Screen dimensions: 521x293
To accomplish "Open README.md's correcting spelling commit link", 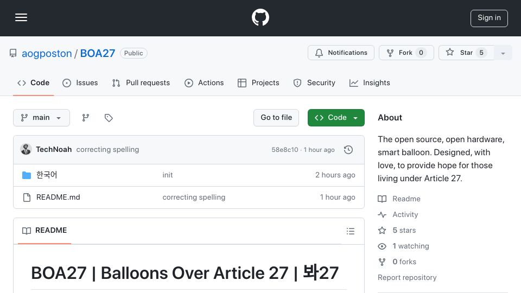I will click(194, 198).
